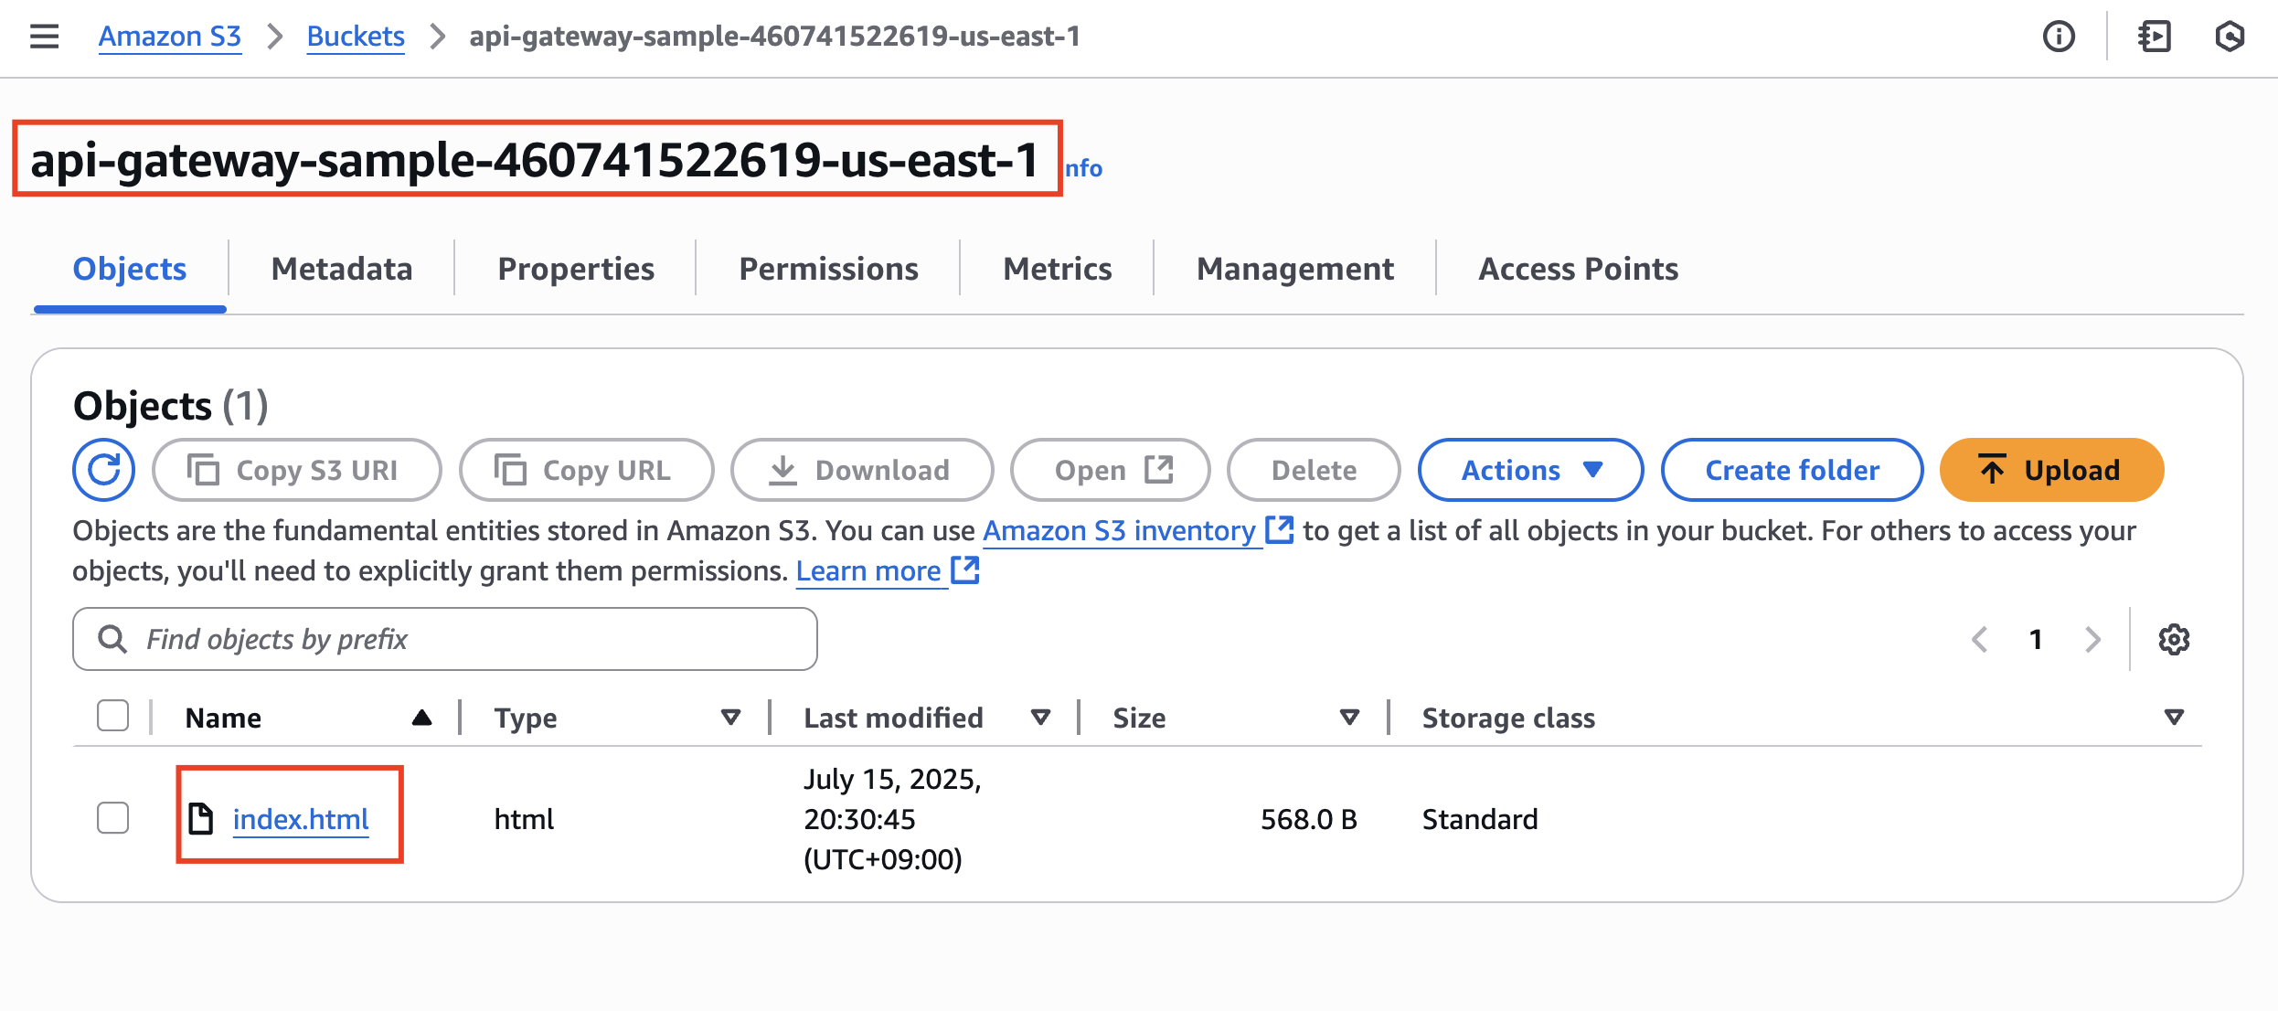Expand the Actions dropdown
The image size is (2278, 1011).
click(x=1530, y=470)
